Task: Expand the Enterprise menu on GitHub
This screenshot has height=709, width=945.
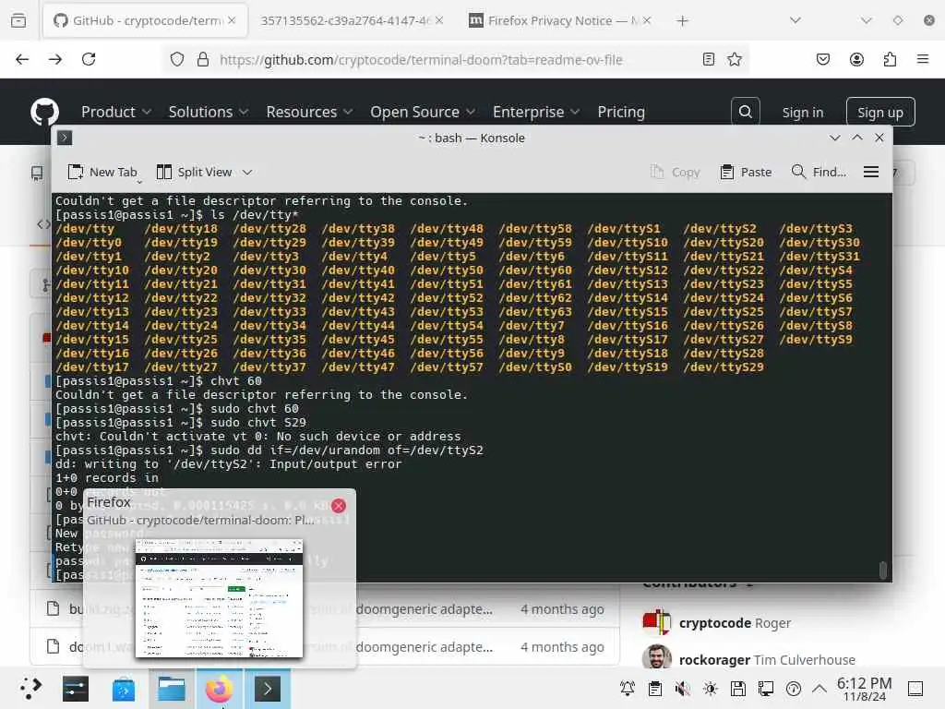Action: coord(536,112)
